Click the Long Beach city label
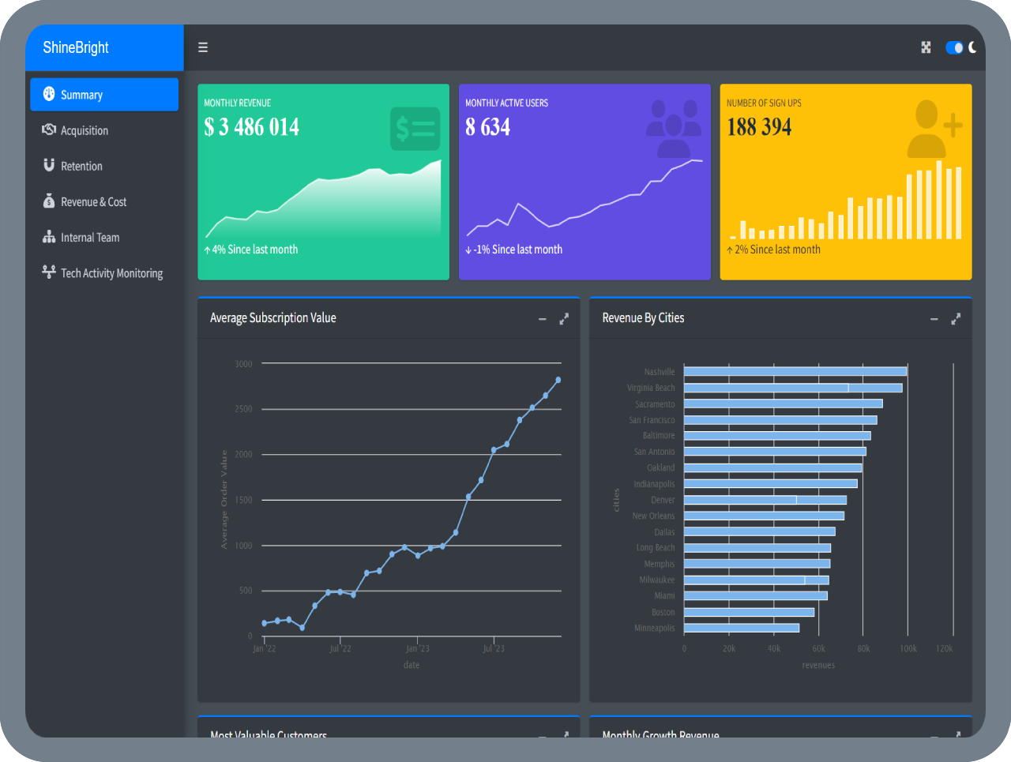Screen dimensions: 1011x762 656,548
